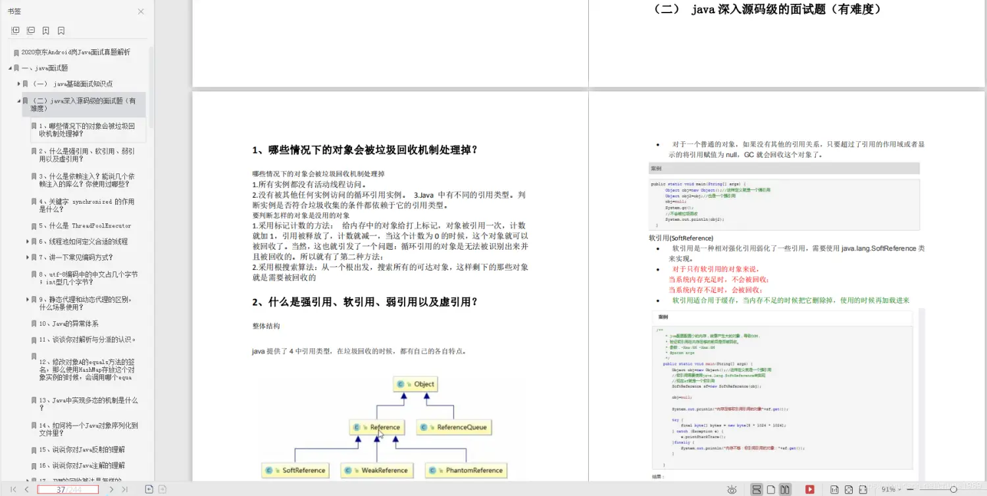The height and width of the screenshot is (496, 987).
Task: Open bookmark 4、关键字 synchronized 的作用
Action: (86, 205)
